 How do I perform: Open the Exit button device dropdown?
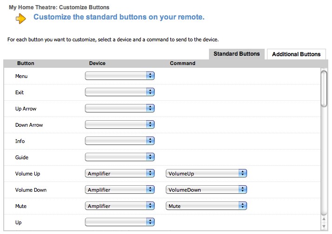pos(120,92)
